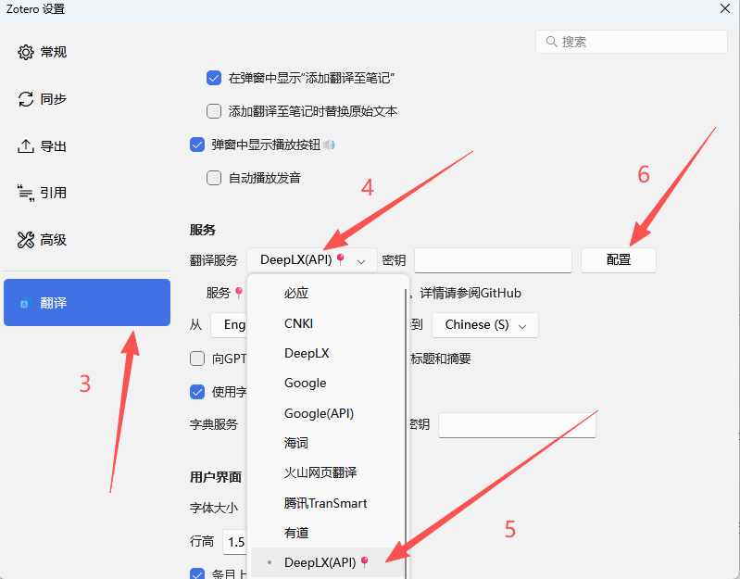
Task: Open the Chinese (S) target language dropdown
Action: click(484, 325)
